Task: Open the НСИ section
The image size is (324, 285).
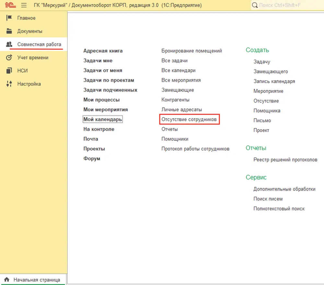Action: 22,71
